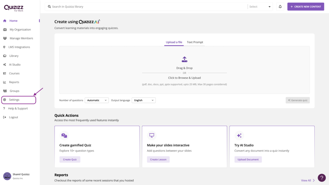Click the Reports chart icon in sidebar

tap(5, 82)
